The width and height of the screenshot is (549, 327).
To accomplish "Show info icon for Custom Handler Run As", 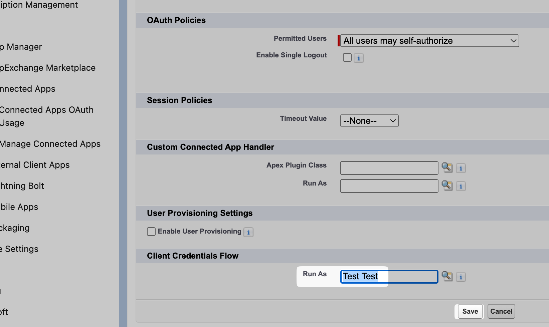I will coord(461,186).
